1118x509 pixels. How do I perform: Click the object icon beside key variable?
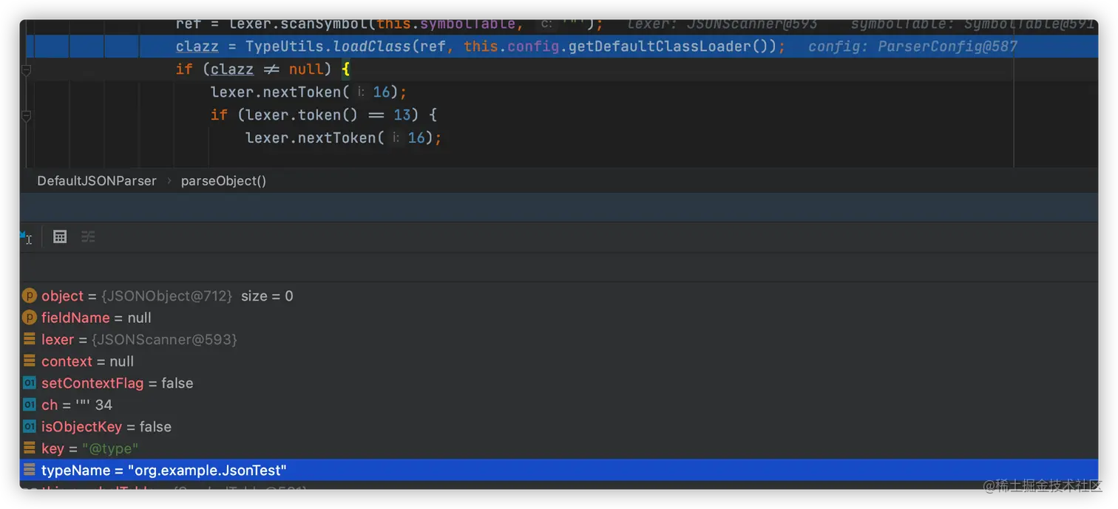click(x=29, y=448)
